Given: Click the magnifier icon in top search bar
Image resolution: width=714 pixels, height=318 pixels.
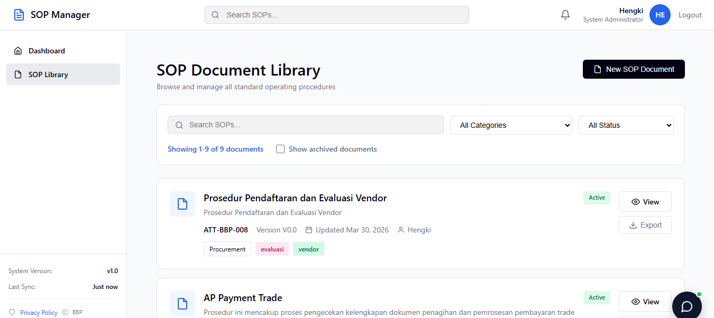Looking at the screenshot, I should (x=215, y=15).
